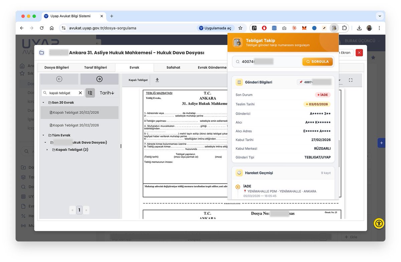Image resolution: width=401 pixels, height=262 pixels.
Task: Click the browser home icon
Action: coord(51,28)
